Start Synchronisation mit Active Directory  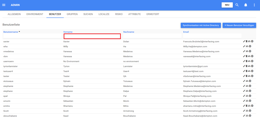[x=201, y=25]
